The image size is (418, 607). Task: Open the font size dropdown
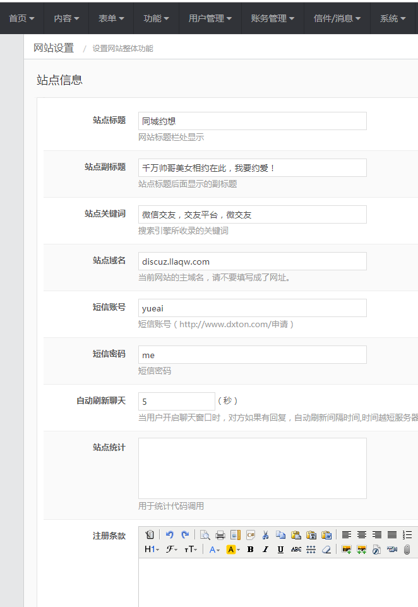[x=190, y=550]
